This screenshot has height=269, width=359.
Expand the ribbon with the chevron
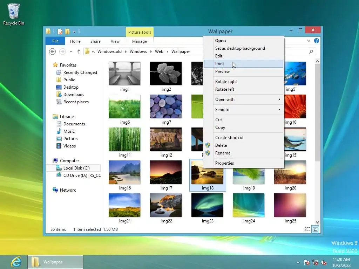tap(309, 41)
